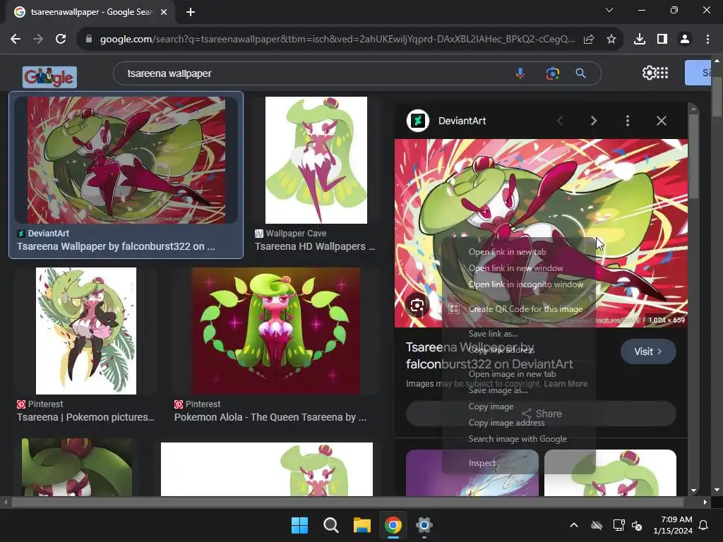Viewport: 723px width, 542px height.
Task: Click 'Tsareena HD Wallpapers ...' caption link
Action: (x=315, y=246)
